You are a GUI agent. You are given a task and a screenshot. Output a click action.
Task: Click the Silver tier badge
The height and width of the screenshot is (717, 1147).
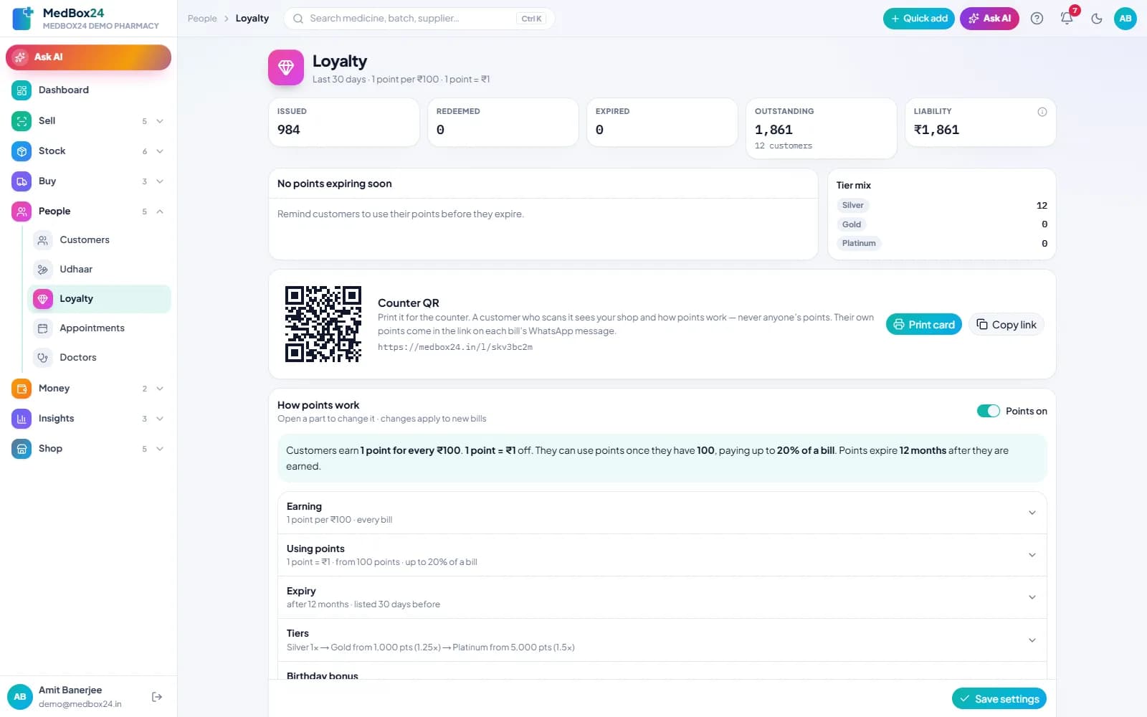[x=852, y=206]
